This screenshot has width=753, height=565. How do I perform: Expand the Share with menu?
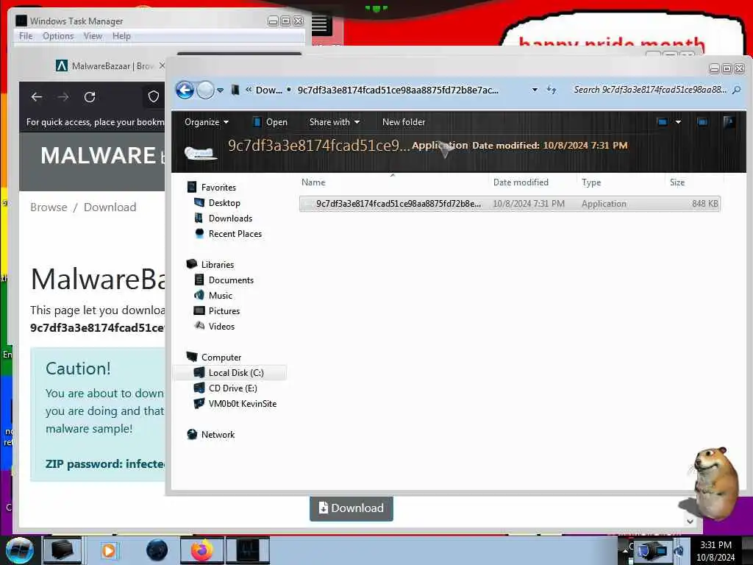(335, 122)
